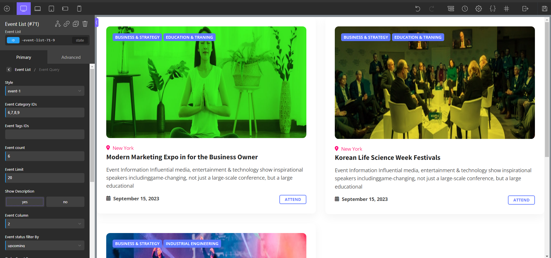
Task: Duplicate the Event List element
Action: tap(76, 24)
